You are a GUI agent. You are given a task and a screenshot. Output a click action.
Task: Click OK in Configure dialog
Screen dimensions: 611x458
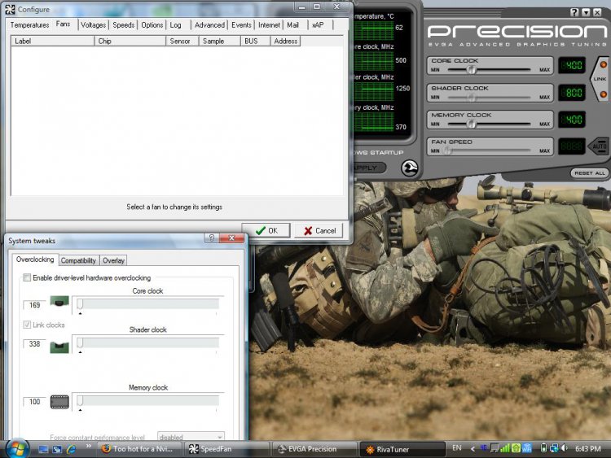pyautogui.click(x=266, y=231)
